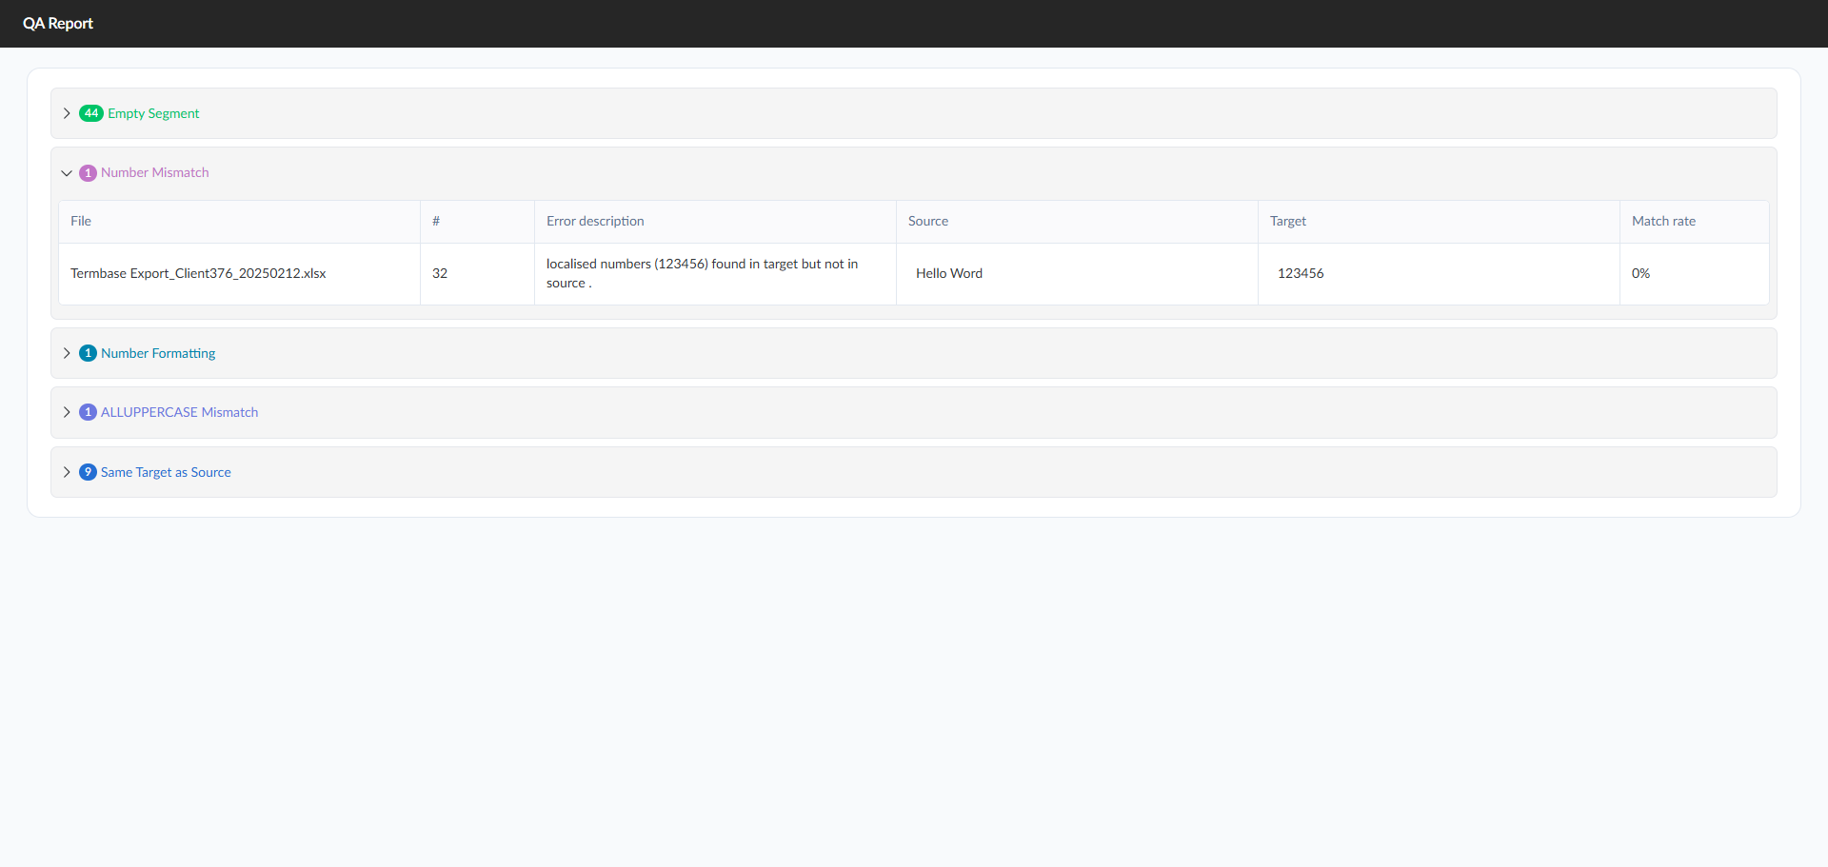Open the ALLUPPERCASE Mismatch label
The width and height of the screenshot is (1828, 867).
coord(179,412)
